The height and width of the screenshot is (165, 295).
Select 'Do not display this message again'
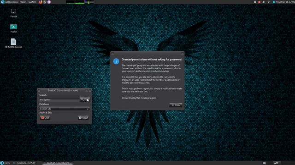coord(139,98)
